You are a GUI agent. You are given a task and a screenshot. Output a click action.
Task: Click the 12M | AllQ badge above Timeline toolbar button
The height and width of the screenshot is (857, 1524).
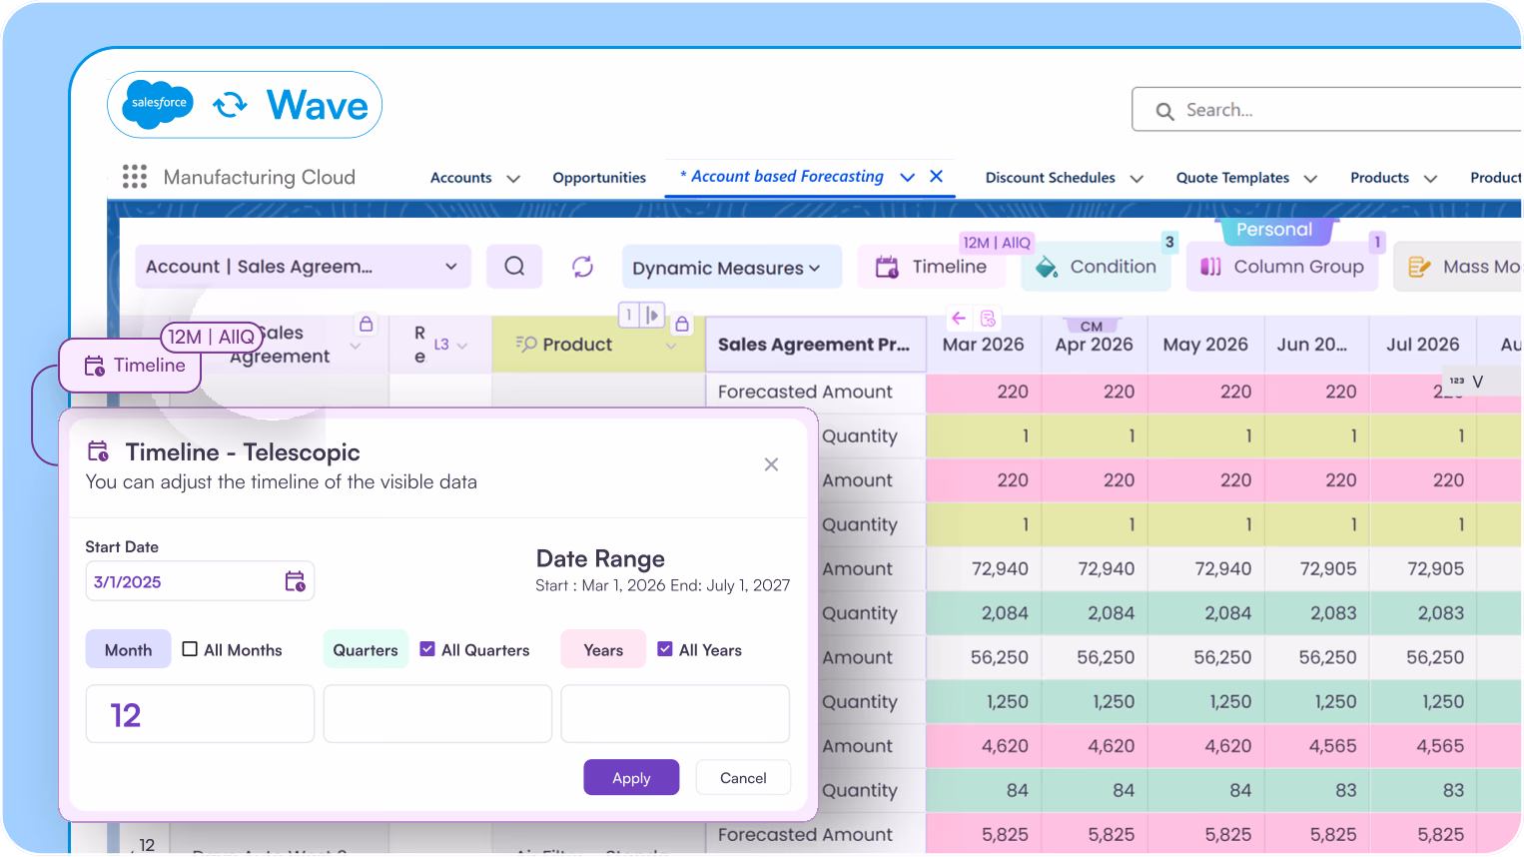coord(996,243)
